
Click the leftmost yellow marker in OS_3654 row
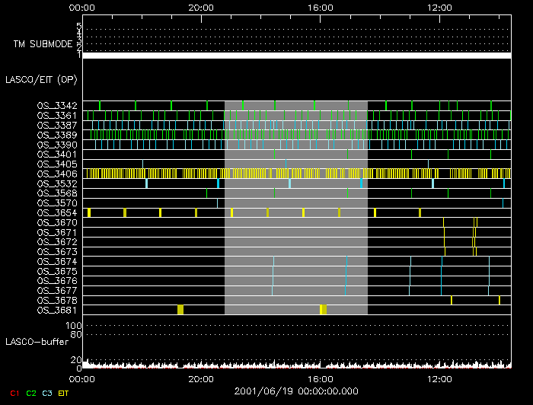pos(89,212)
